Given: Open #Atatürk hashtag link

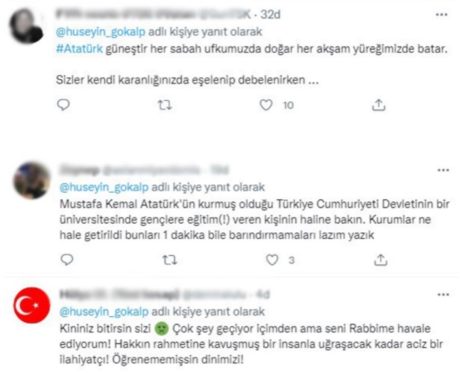Looking at the screenshot, I should pos(79,48).
